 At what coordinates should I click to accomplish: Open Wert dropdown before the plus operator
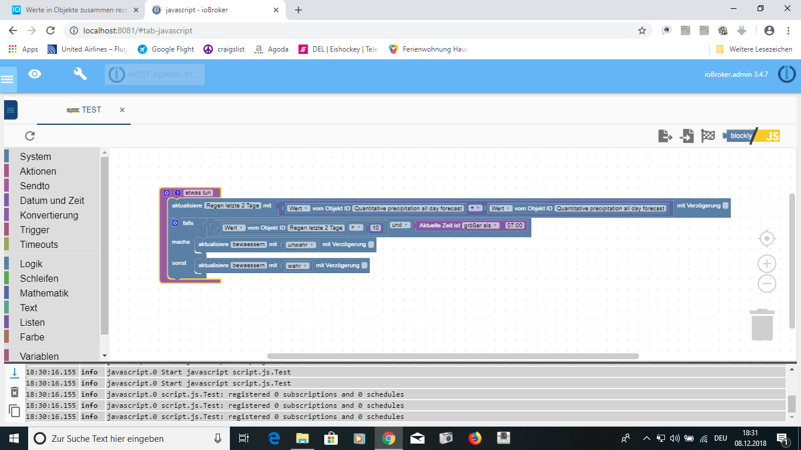pyautogui.click(x=298, y=209)
